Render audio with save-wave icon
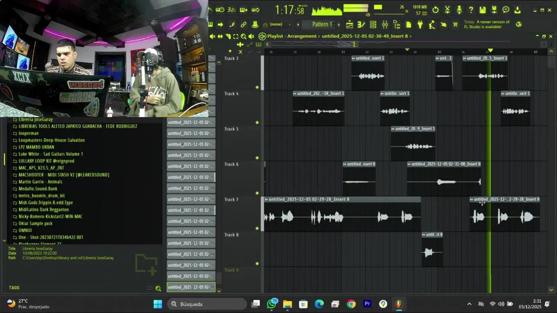This screenshot has height=313, width=557. (x=494, y=10)
